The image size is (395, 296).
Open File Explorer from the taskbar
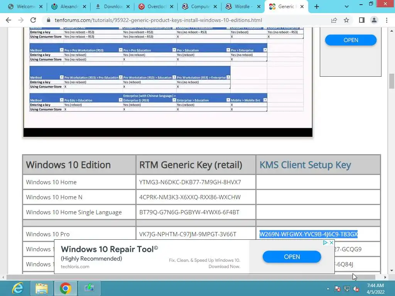42,288
